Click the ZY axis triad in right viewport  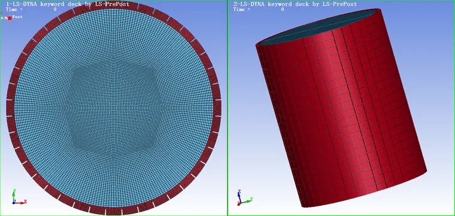point(245,197)
